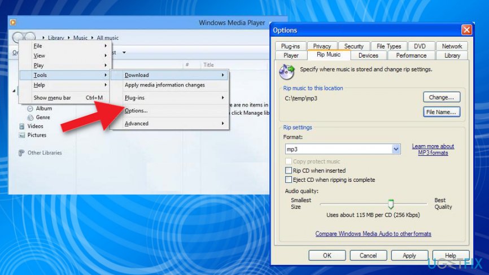
Task: Expand the File submenu arrow
Action: pyautogui.click(x=106, y=46)
